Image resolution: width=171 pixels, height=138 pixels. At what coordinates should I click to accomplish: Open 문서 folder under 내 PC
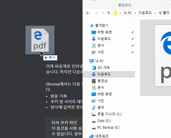pyautogui.click(x=101, y=87)
